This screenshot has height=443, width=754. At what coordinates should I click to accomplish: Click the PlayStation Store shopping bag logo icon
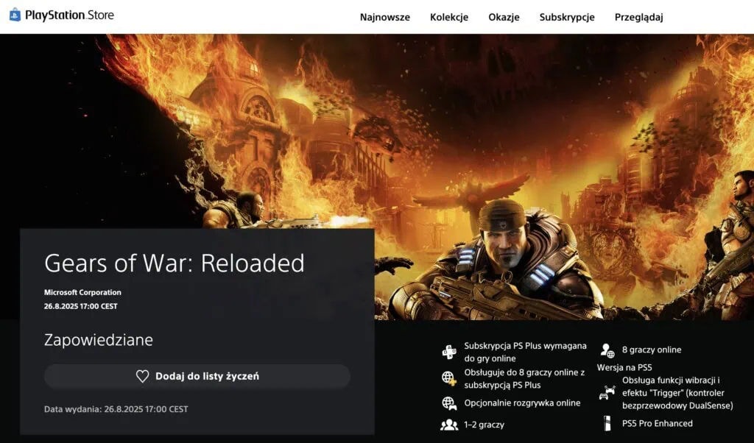(15, 15)
